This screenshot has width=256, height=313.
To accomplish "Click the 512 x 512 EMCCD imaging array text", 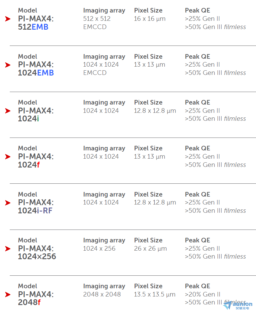I will coord(97,23).
